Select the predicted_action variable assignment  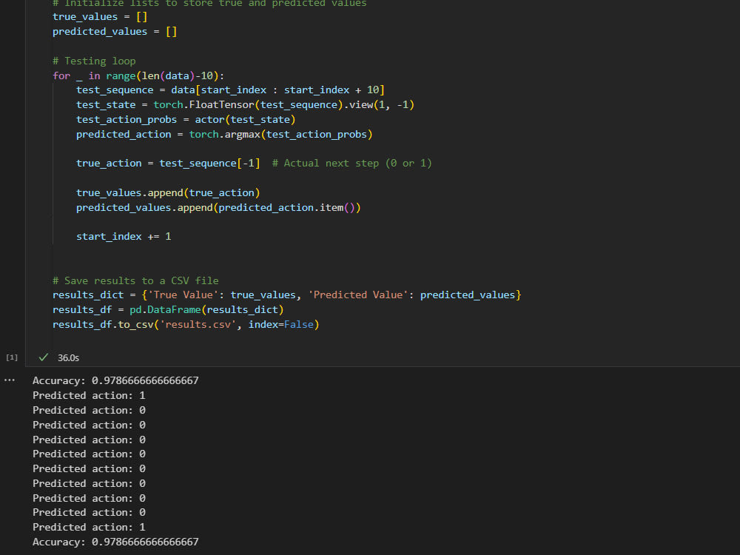(123, 134)
